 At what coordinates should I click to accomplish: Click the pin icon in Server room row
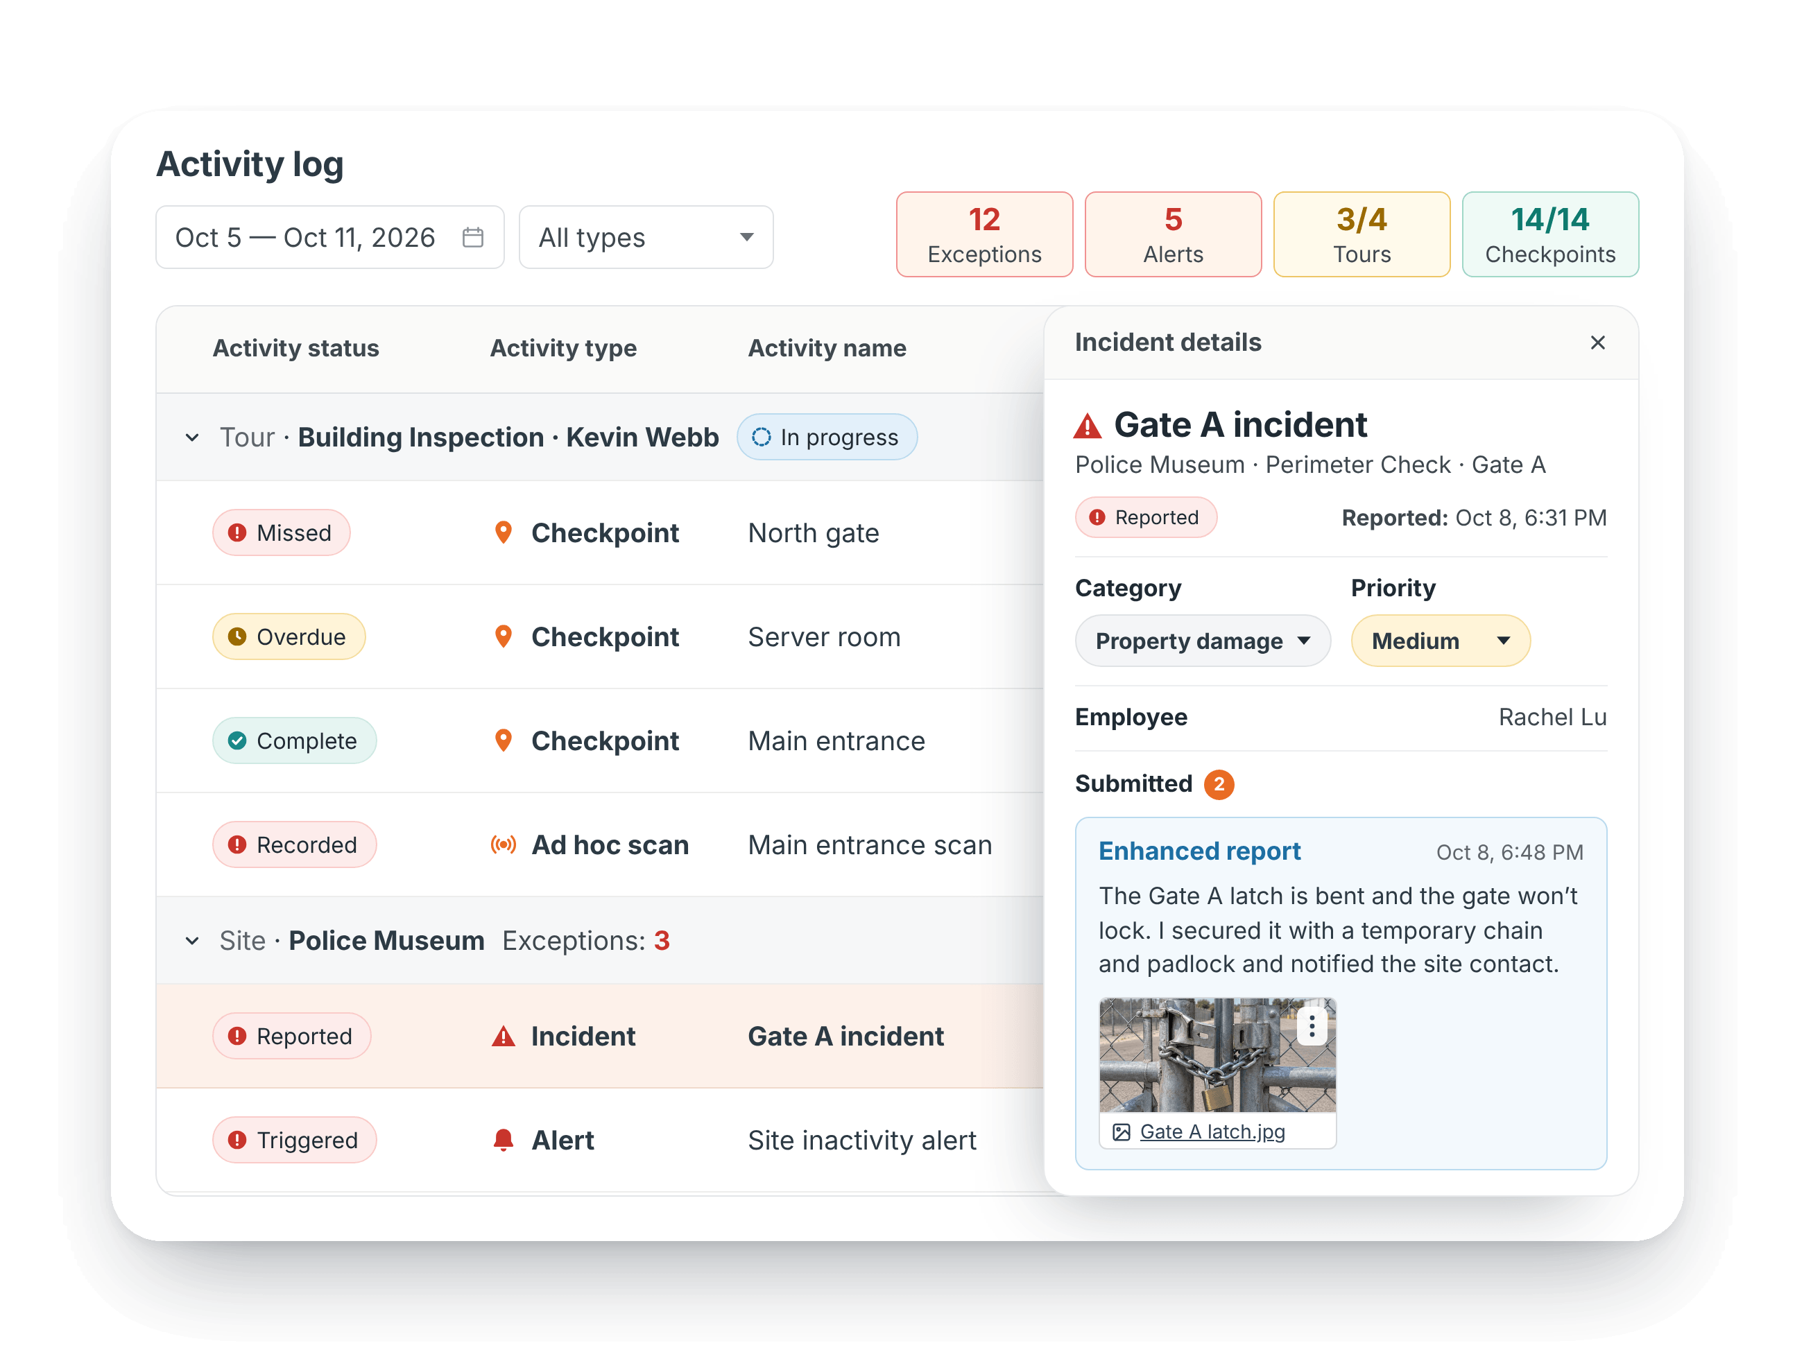pyautogui.click(x=503, y=636)
